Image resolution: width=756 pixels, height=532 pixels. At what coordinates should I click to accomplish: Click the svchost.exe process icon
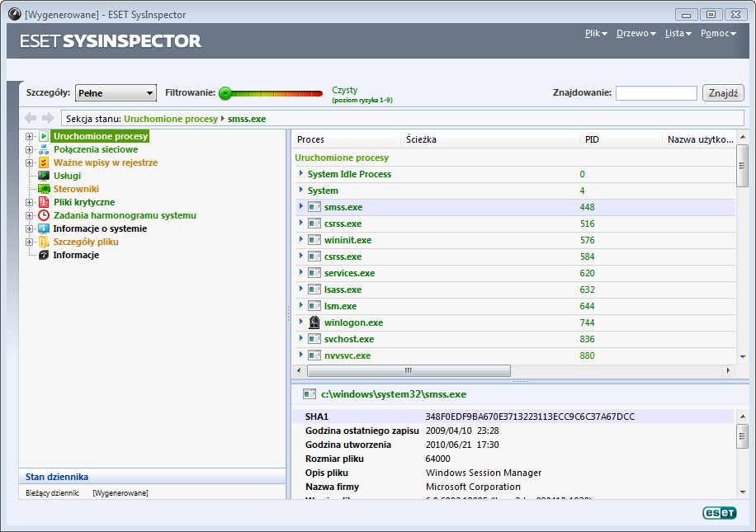tap(314, 339)
